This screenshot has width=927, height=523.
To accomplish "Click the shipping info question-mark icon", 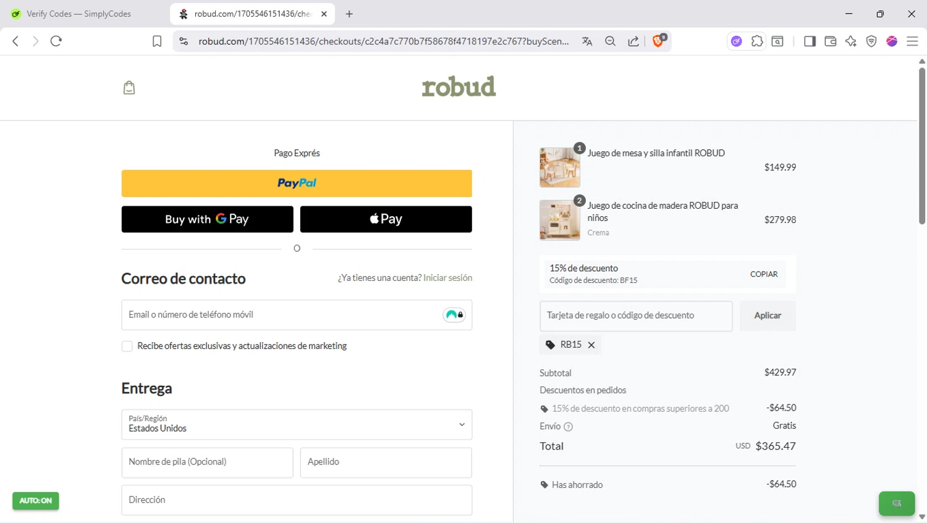I will tap(569, 427).
